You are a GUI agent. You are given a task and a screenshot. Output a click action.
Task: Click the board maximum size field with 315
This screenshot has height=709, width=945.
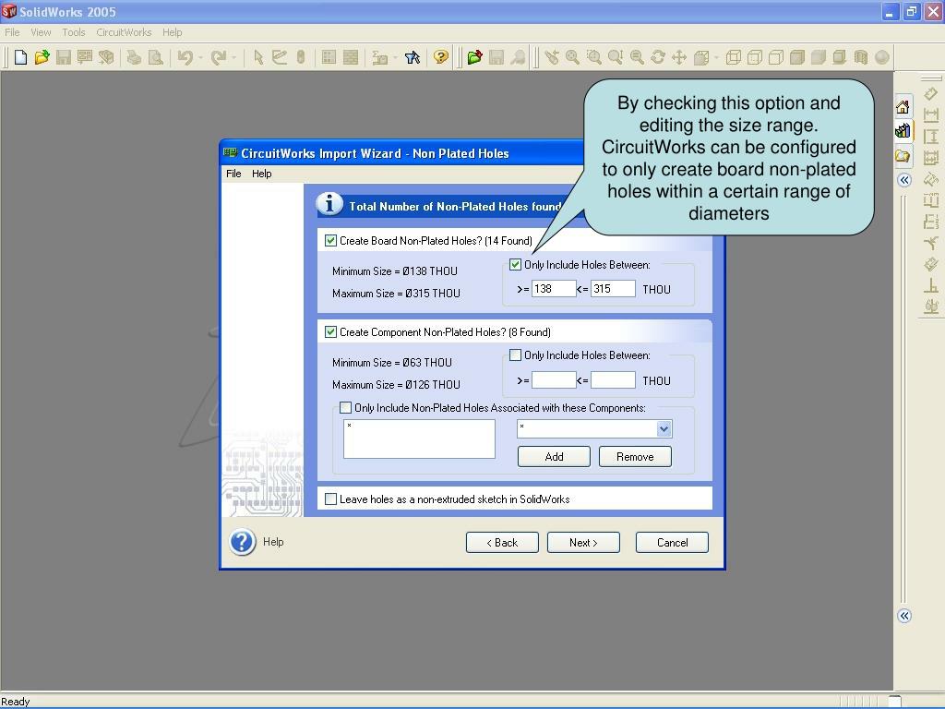[613, 289]
